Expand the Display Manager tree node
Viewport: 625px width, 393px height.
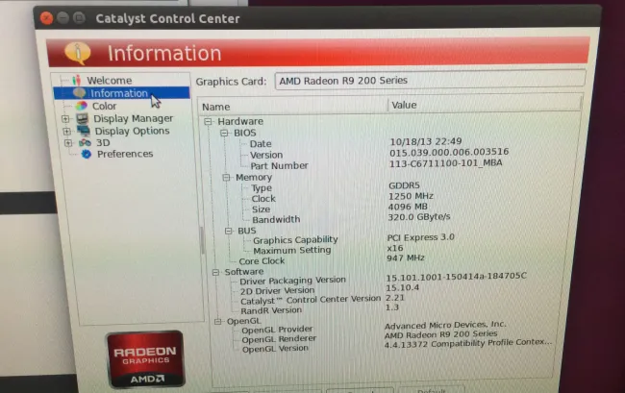[65, 118]
